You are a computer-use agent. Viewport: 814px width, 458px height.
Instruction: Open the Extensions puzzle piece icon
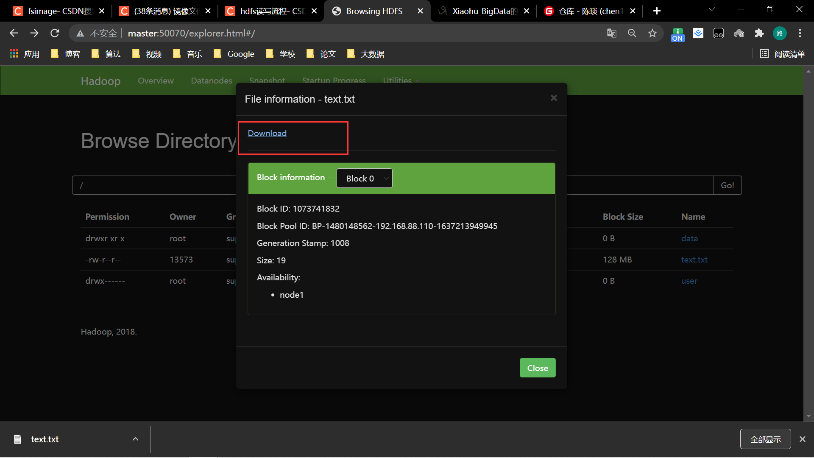tap(759, 33)
